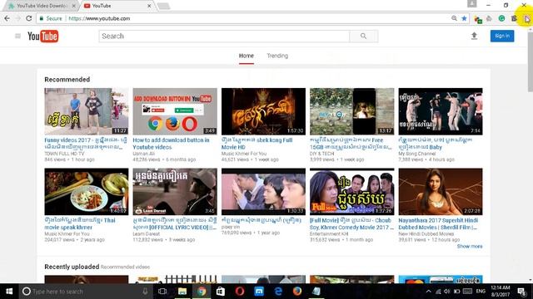Click the blue Sign in button
Viewport: 533px width, 299px height.
[x=502, y=36]
